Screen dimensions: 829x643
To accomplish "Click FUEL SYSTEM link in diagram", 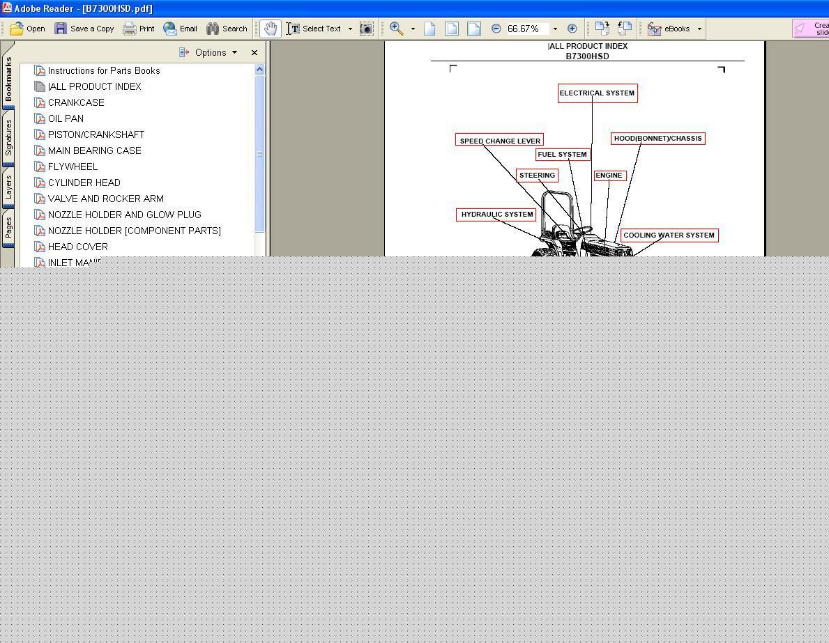I will click(563, 154).
